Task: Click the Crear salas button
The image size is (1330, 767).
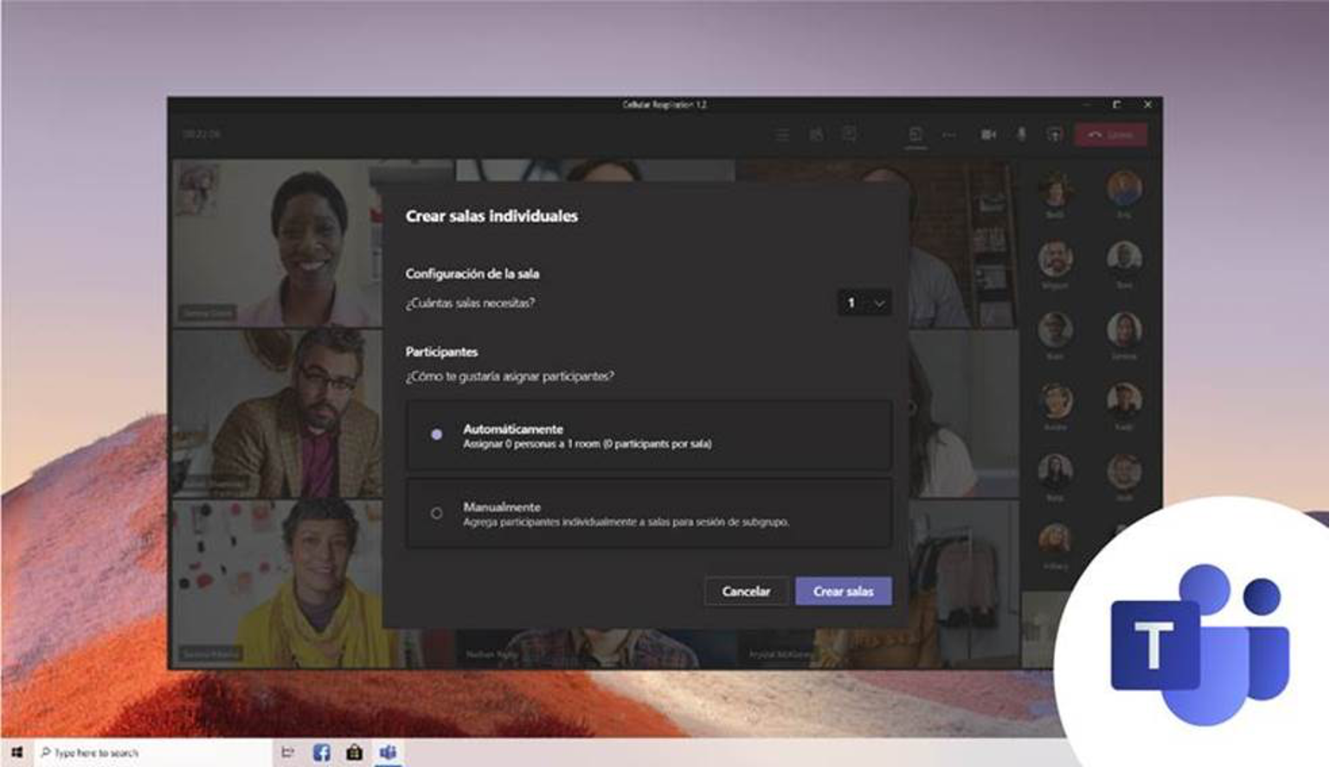Action: 844,591
